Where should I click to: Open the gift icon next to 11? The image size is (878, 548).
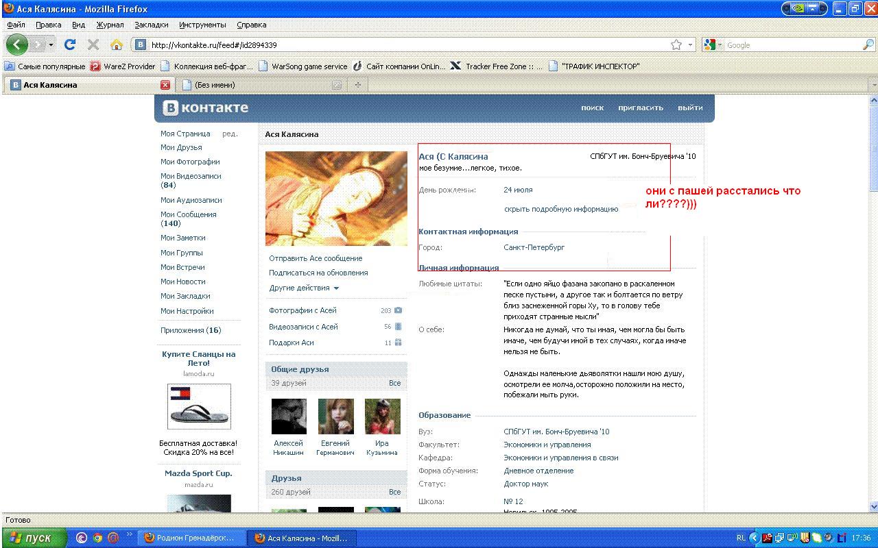pyautogui.click(x=398, y=342)
